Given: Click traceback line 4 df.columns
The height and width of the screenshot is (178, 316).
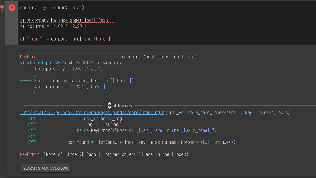Looking at the screenshot, I should pyautogui.click(x=70, y=87).
